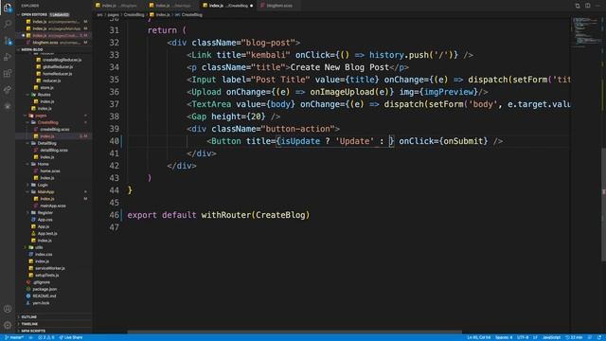Open .gitignore in explorer

click(x=41, y=282)
